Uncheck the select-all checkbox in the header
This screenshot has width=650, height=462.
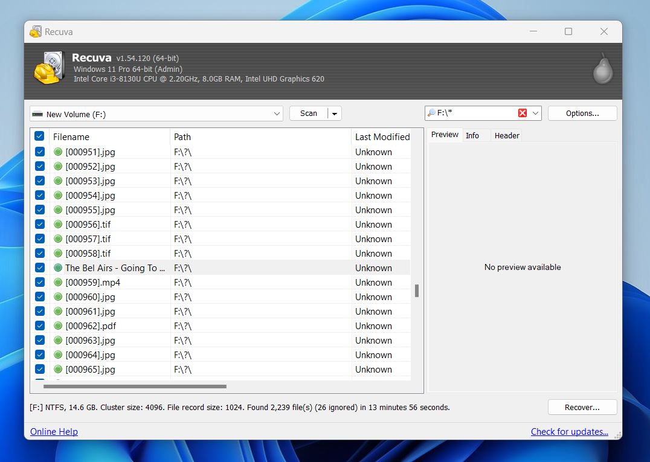coord(39,136)
